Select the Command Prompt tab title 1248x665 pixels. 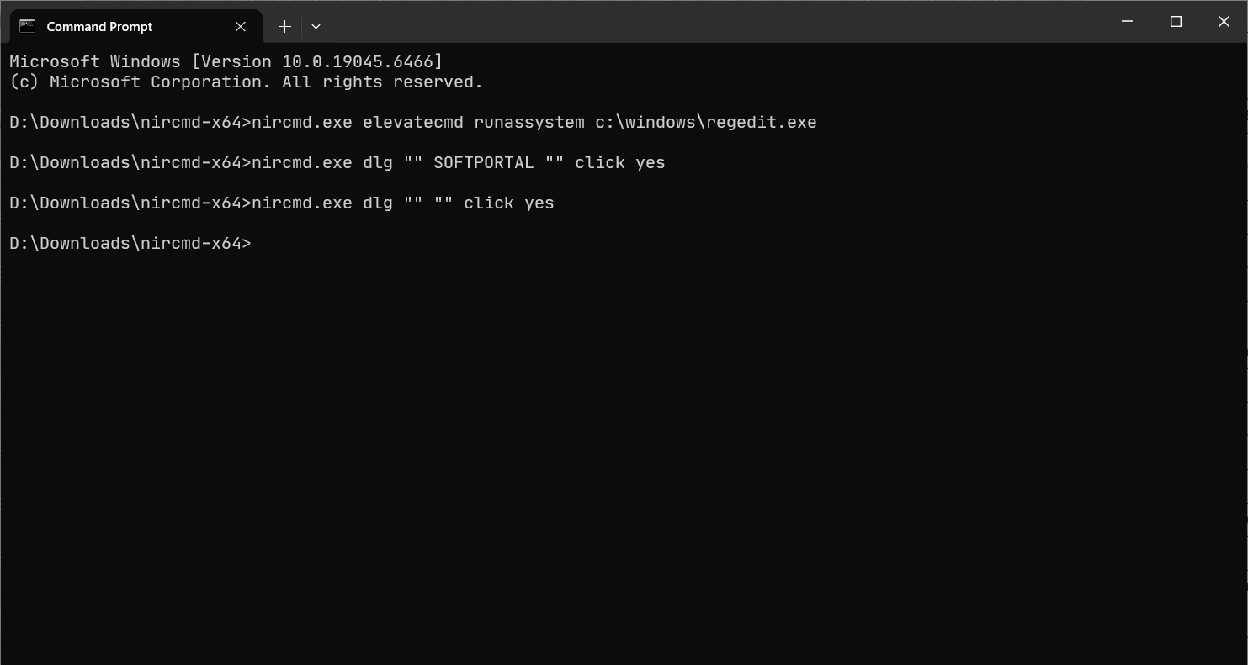99,26
